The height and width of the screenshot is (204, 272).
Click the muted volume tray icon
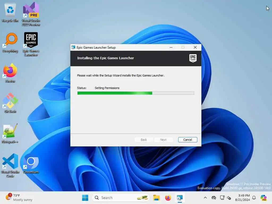coord(229,198)
